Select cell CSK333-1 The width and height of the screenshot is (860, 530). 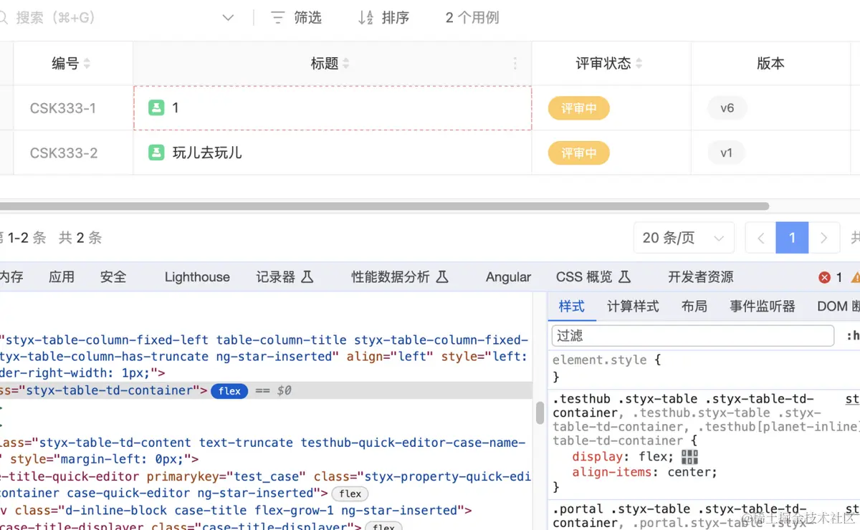click(63, 108)
